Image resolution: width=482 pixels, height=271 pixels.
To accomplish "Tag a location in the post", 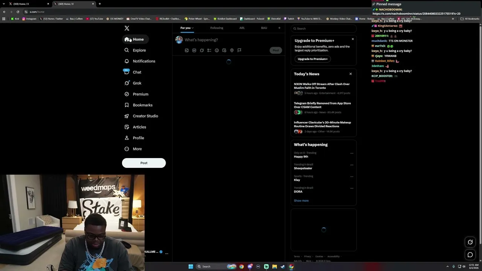I will point(232,50).
